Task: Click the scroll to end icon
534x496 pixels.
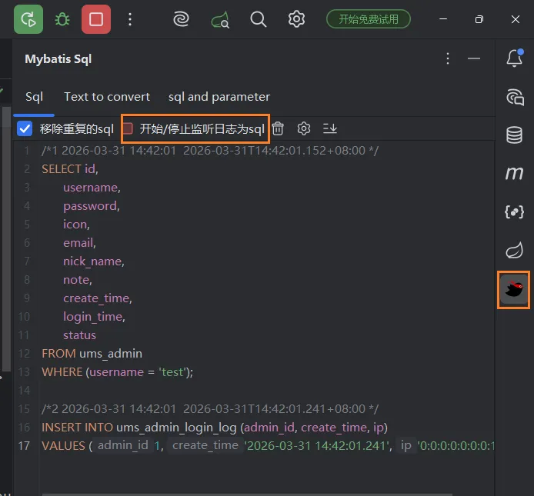Action: click(x=329, y=128)
